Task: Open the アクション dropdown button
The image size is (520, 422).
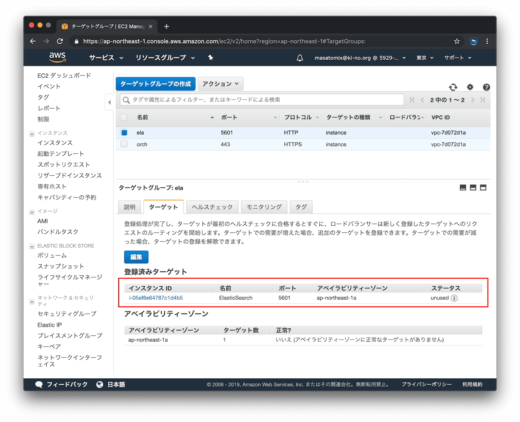Action: [220, 84]
